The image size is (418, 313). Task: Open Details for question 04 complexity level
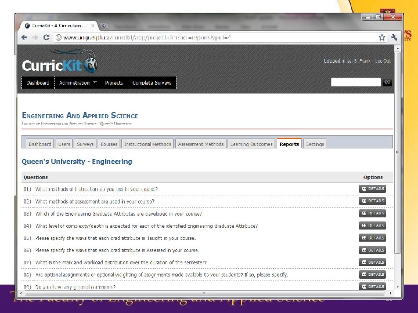[x=372, y=225]
